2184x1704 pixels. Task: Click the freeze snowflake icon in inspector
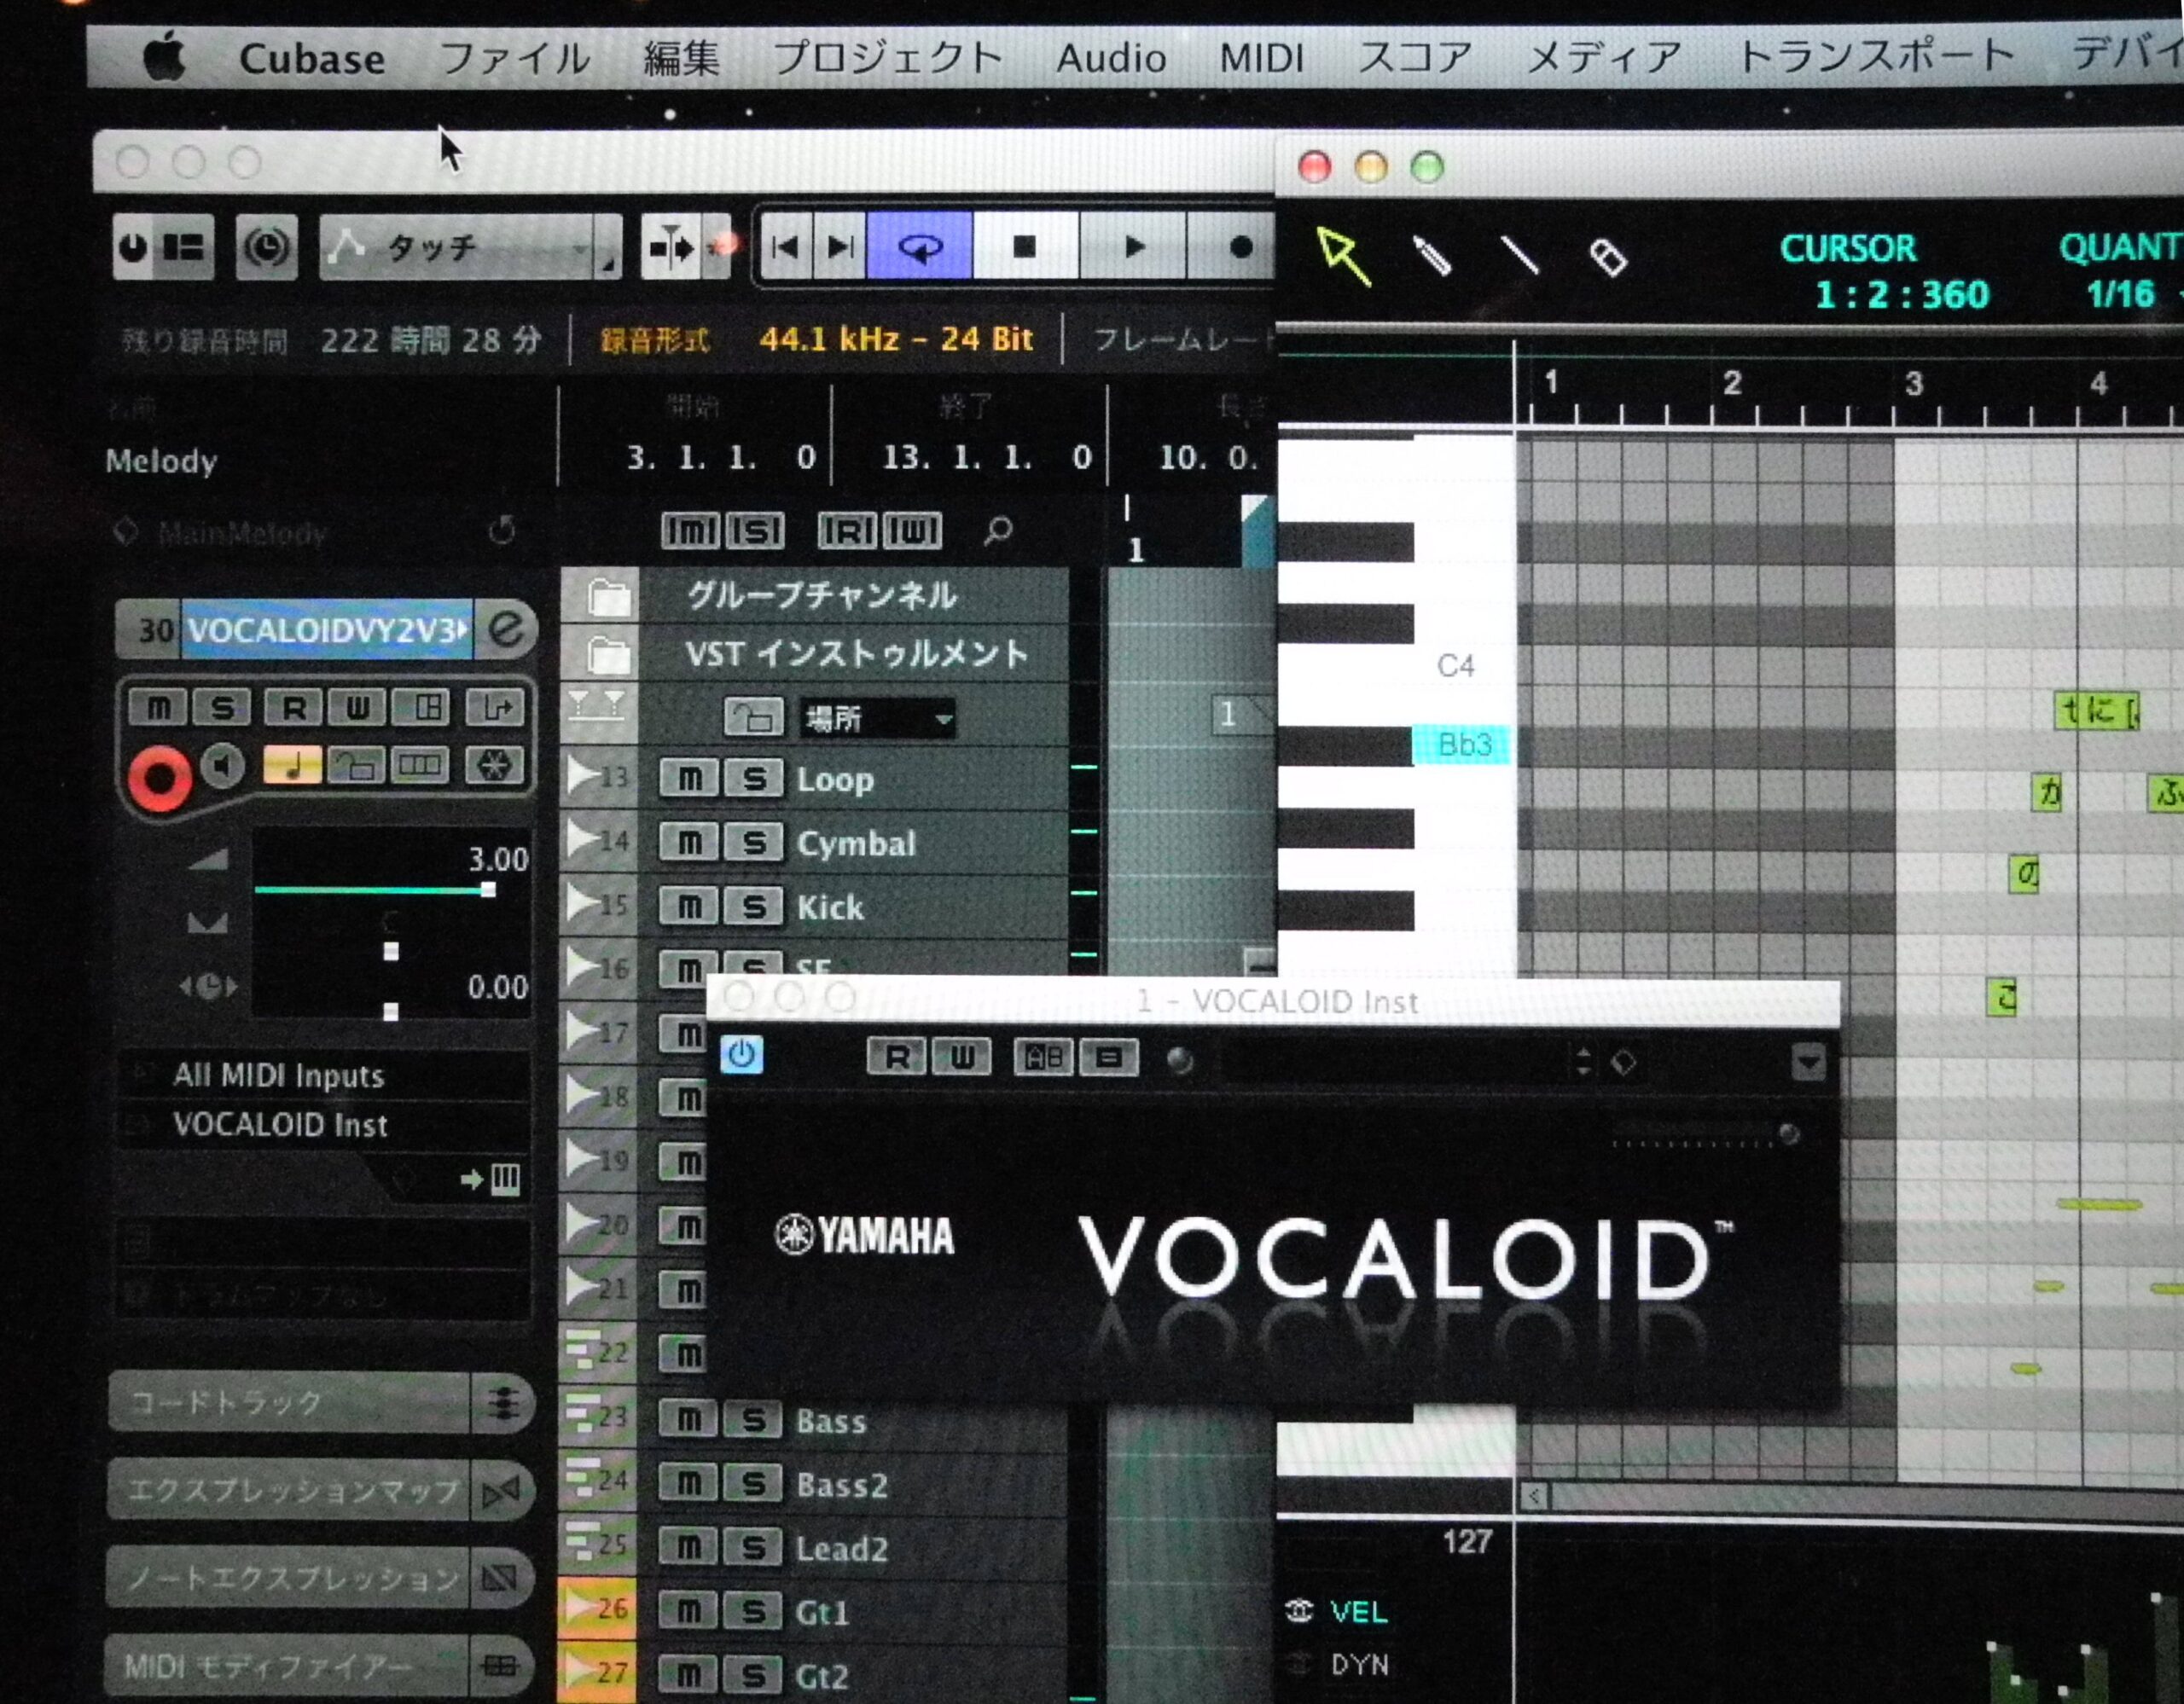(494, 767)
